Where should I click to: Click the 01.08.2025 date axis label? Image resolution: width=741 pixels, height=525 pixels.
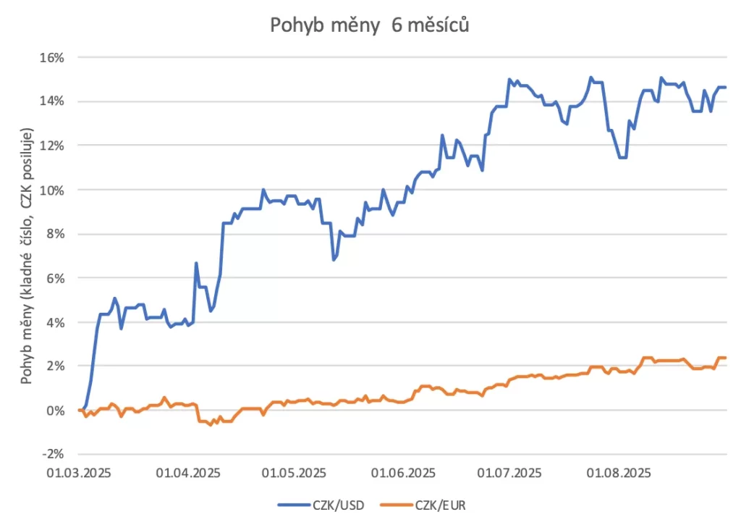617,473
